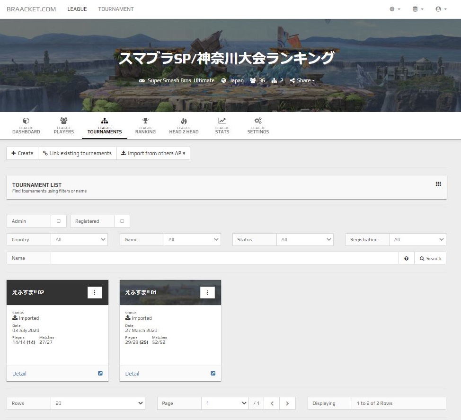Open the user account menu icon

point(441,9)
